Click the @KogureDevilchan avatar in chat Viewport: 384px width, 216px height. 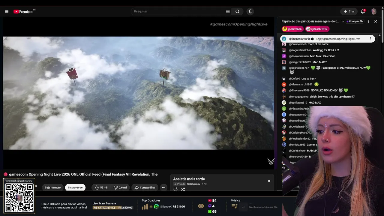click(x=284, y=50)
